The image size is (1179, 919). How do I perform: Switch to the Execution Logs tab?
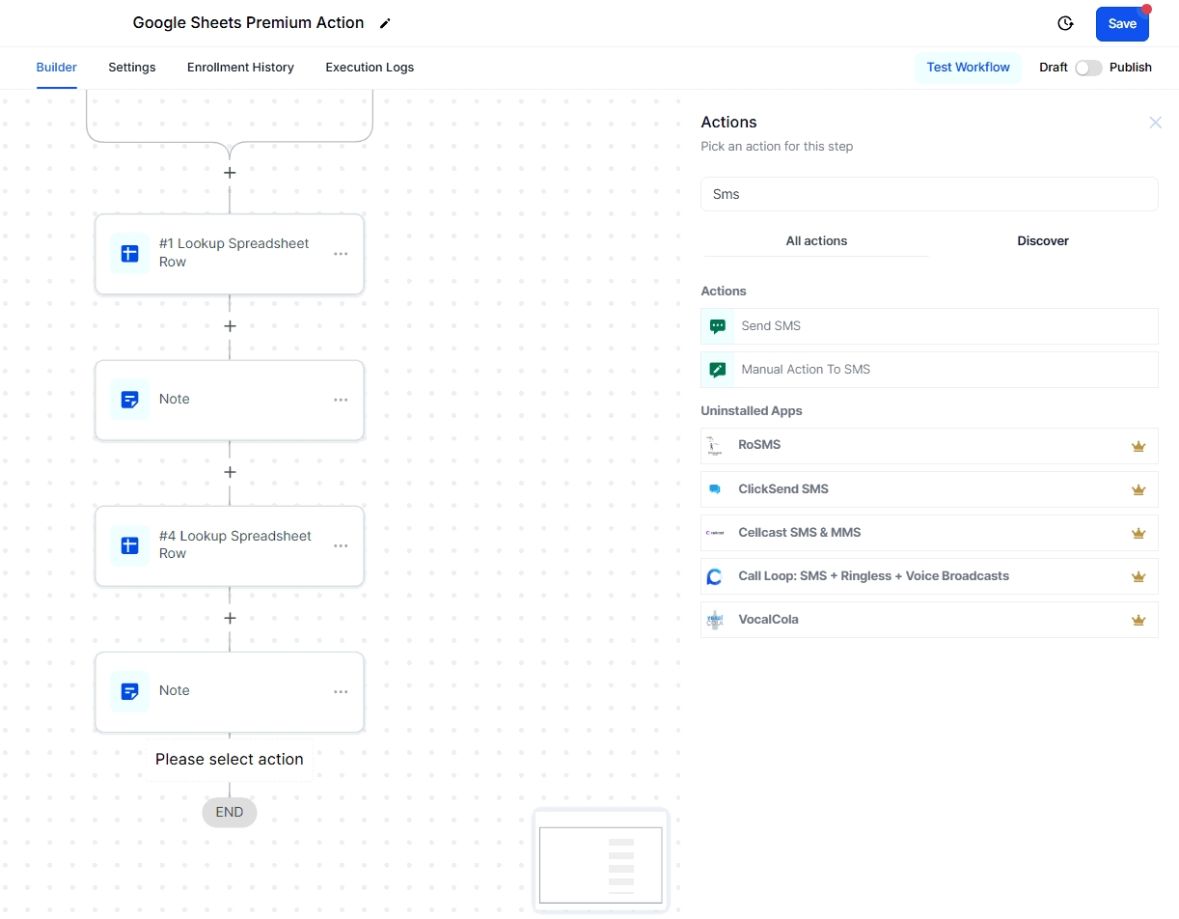click(x=370, y=68)
